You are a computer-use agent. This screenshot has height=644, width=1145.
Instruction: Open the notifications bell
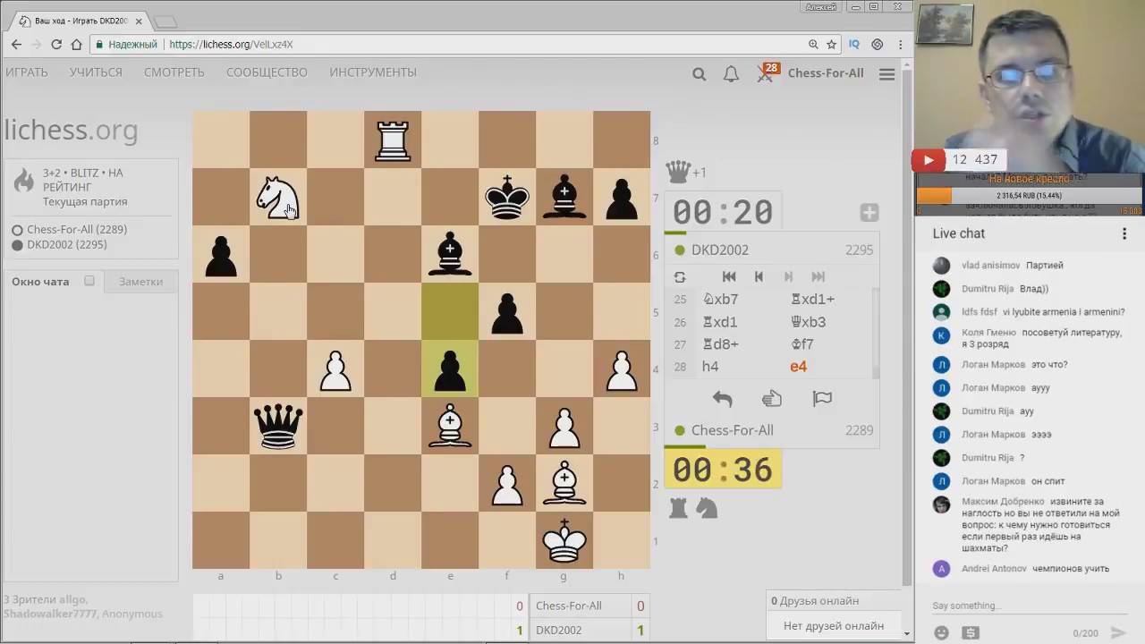pos(731,74)
